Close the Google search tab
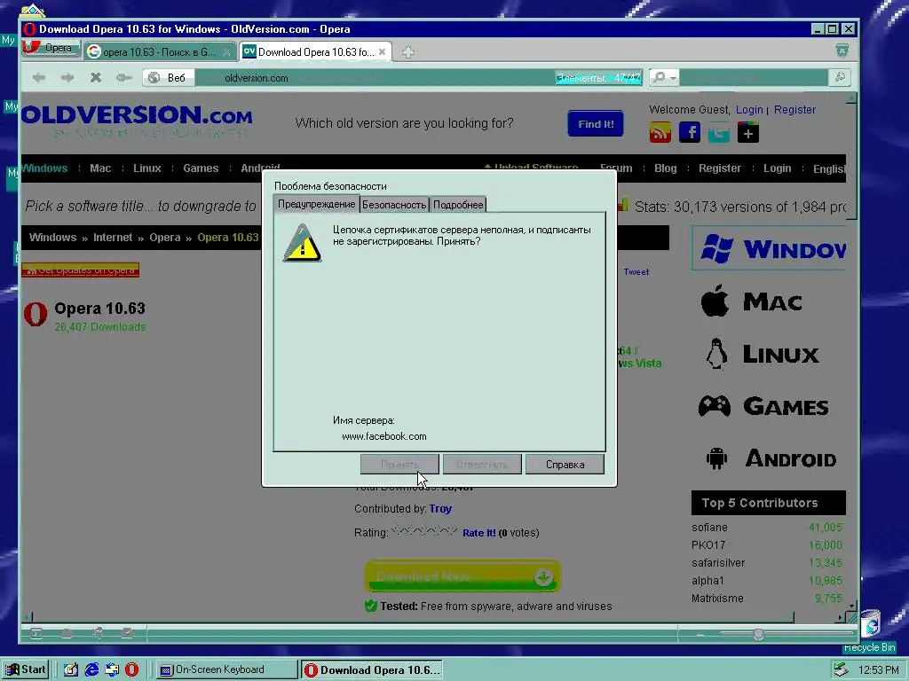 [226, 52]
